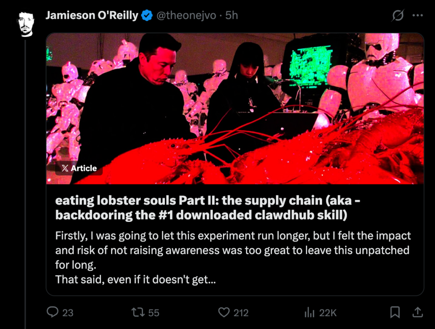Click the 22K views count
The image size is (435, 329).
click(328, 313)
